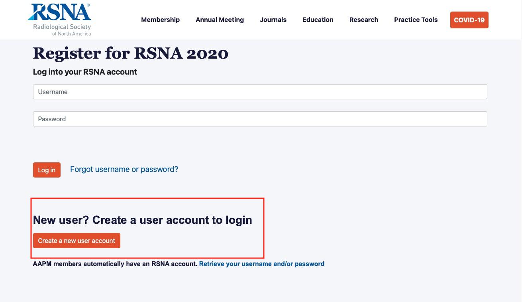Open the Membership menu
The width and height of the screenshot is (522, 302).
click(160, 20)
